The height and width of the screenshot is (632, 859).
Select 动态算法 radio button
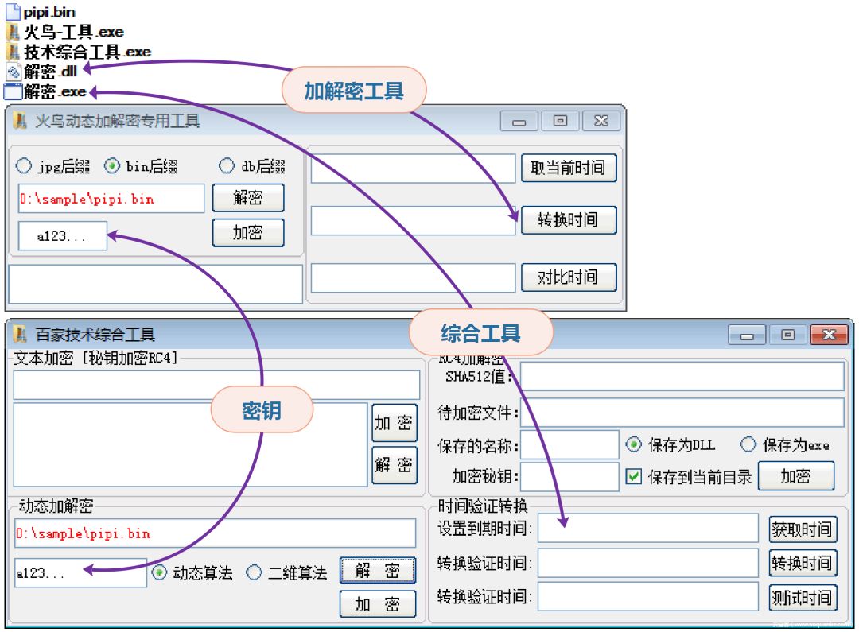(x=159, y=573)
